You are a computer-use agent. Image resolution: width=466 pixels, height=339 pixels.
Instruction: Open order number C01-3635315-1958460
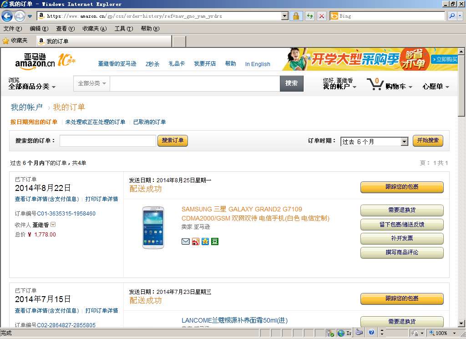[x=66, y=214]
